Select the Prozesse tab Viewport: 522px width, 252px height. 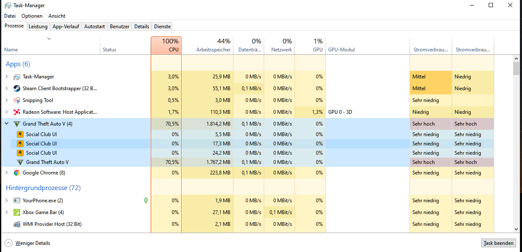tap(14, 26)
